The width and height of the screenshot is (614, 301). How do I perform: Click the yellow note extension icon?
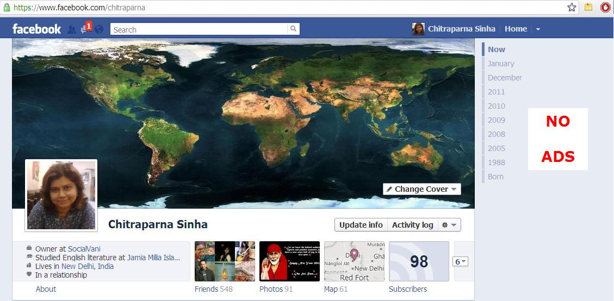[x=588, y=7]
